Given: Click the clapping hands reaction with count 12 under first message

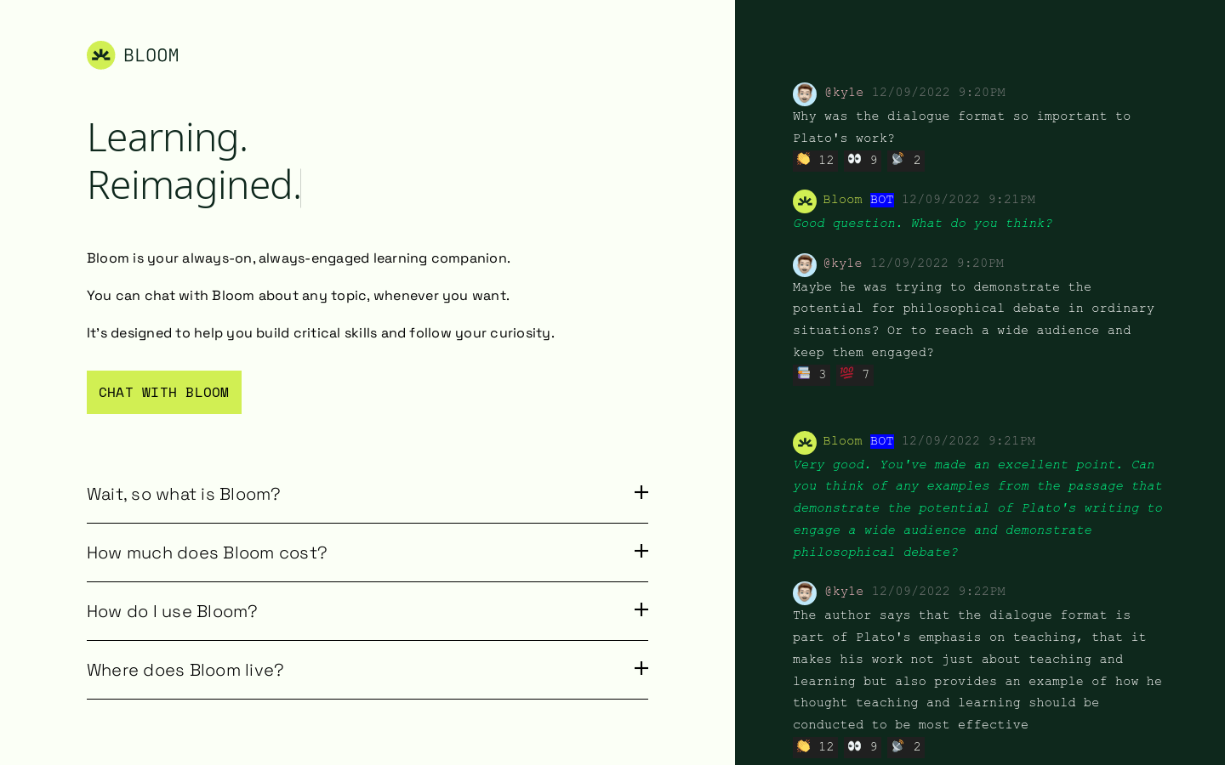Looking at the screenshot, I should pyautogui.click(x=815, y=160).
